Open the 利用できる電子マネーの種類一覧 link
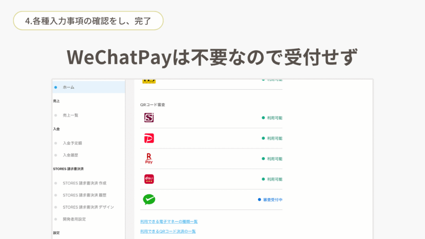 pos(169,222)
